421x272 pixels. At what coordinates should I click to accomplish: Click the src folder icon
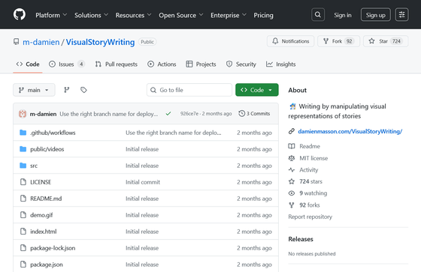coord(23,166)
